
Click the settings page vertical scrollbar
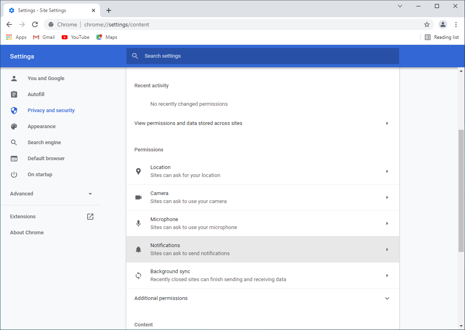point(461,190)
